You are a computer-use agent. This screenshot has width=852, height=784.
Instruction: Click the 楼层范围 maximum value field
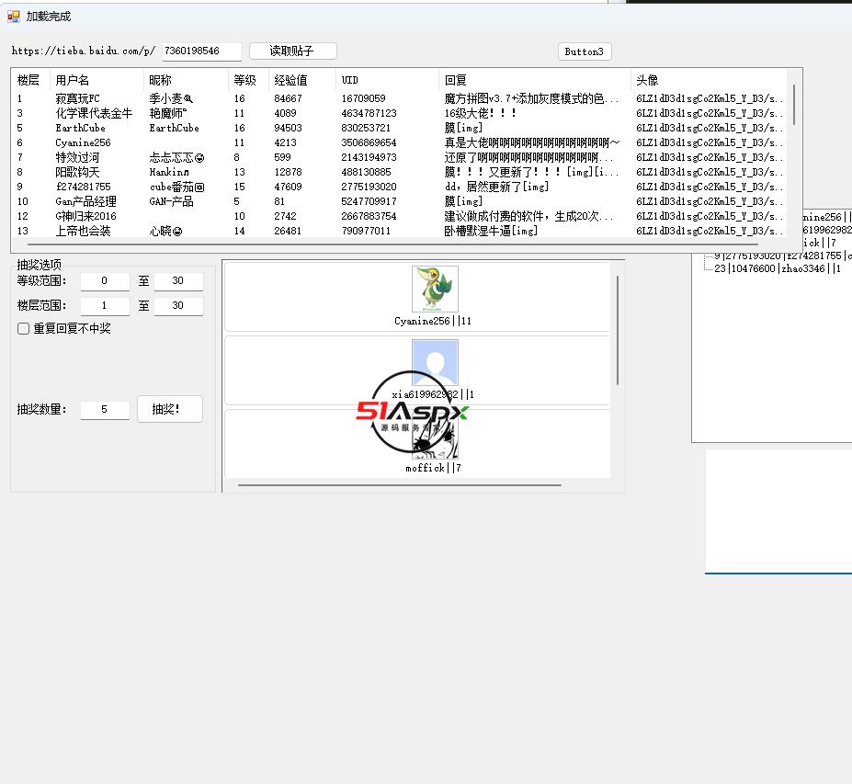click(x=177, y=306)
